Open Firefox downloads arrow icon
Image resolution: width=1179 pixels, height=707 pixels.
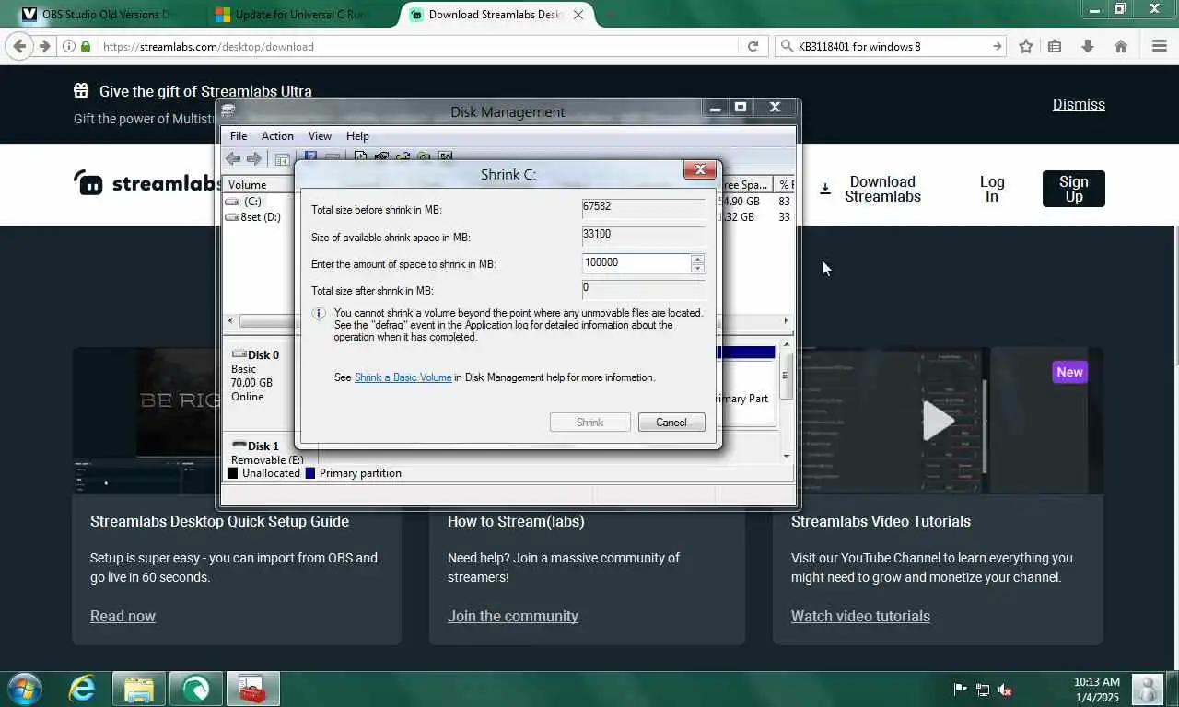point(1088,46)
